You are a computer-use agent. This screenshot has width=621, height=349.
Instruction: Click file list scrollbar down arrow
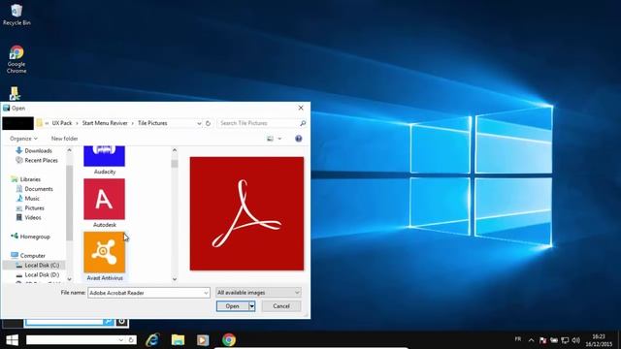pyautogui.click(x=175, y=279)
